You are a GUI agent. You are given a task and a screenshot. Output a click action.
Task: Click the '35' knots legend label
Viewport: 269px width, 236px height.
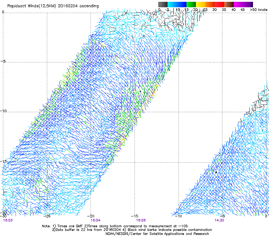point(224,9)
